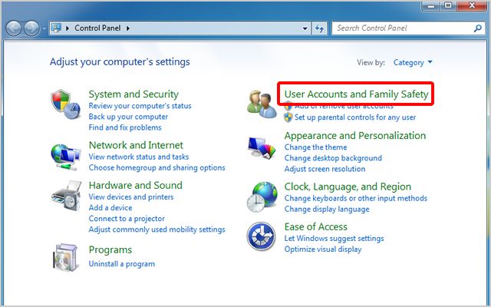This screenshot has width=491, height=307.
Task: Click the Back navigation arrow button
Action: click(15, 28)
